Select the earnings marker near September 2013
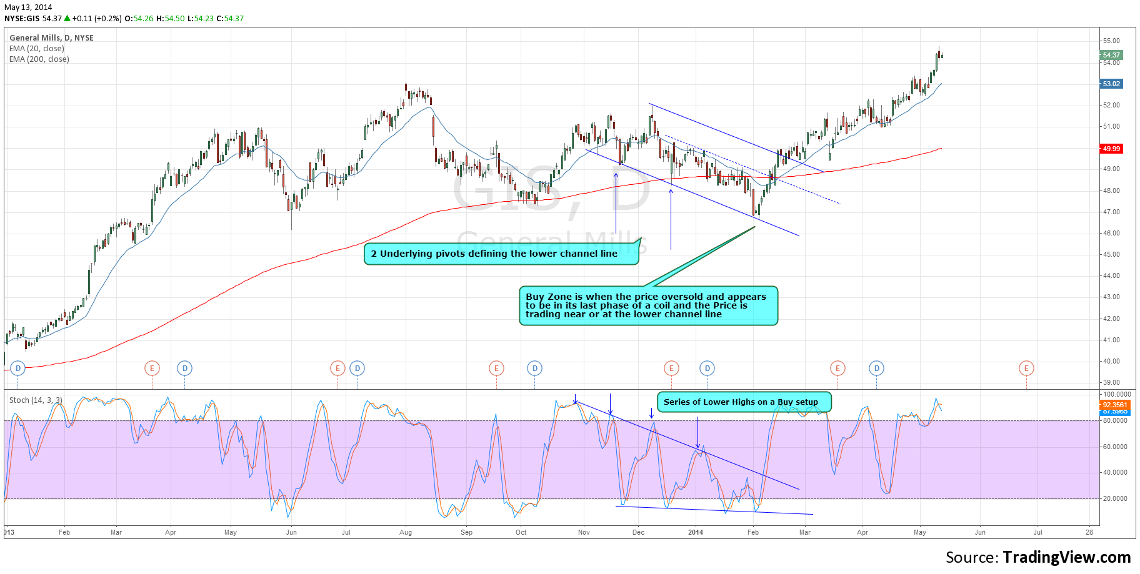This screenshot has height=574, width=1140. coord(496,369)
